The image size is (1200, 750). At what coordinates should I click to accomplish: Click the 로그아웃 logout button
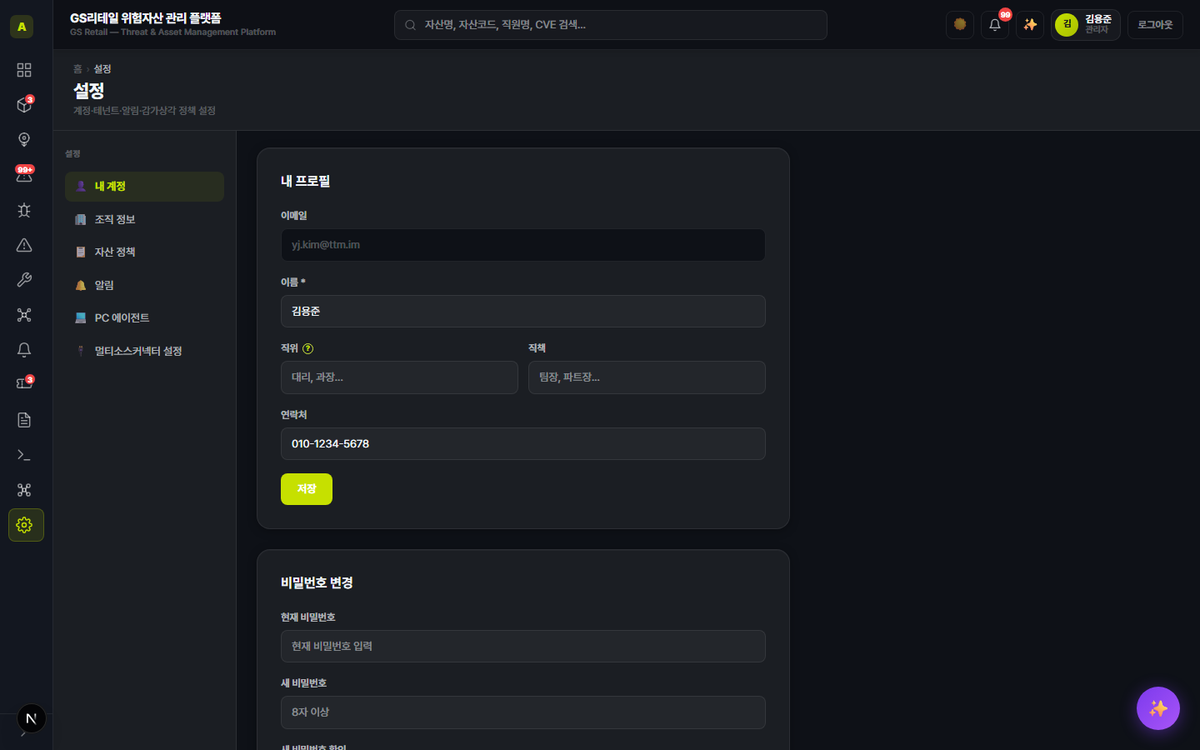[x=1155, y=25]
